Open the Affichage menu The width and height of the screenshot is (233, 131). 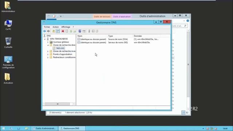point(66,27)
